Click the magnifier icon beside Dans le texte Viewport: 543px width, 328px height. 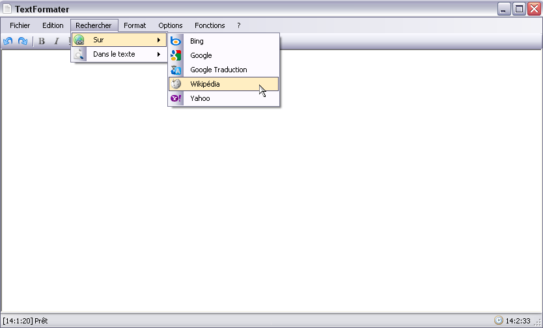[79, 54]
